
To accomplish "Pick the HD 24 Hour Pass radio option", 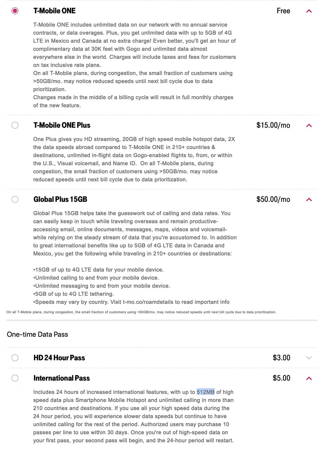I will [15, 358].
